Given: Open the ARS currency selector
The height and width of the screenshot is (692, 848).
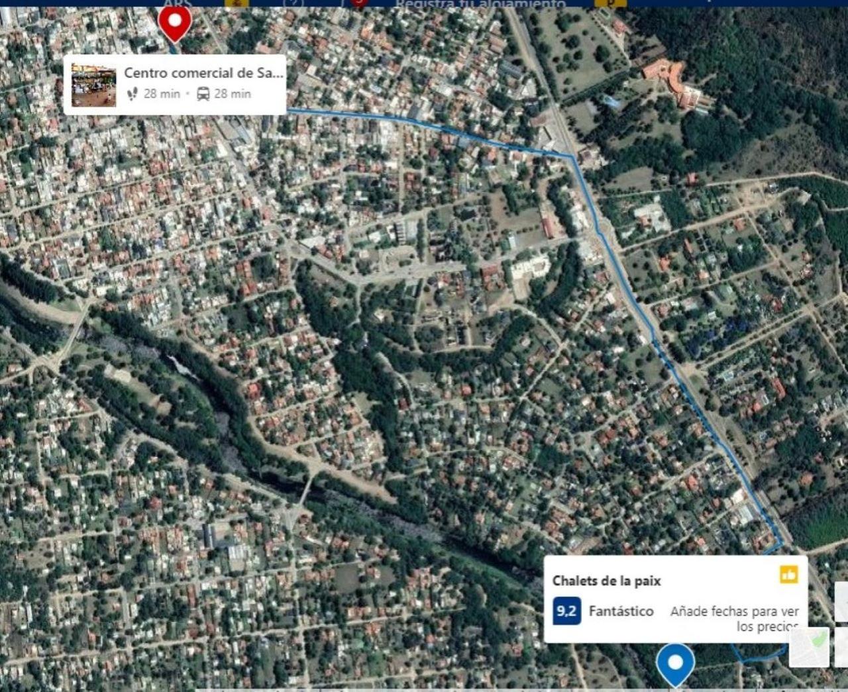Looking at the screenshot, I should tap(176, 3).
